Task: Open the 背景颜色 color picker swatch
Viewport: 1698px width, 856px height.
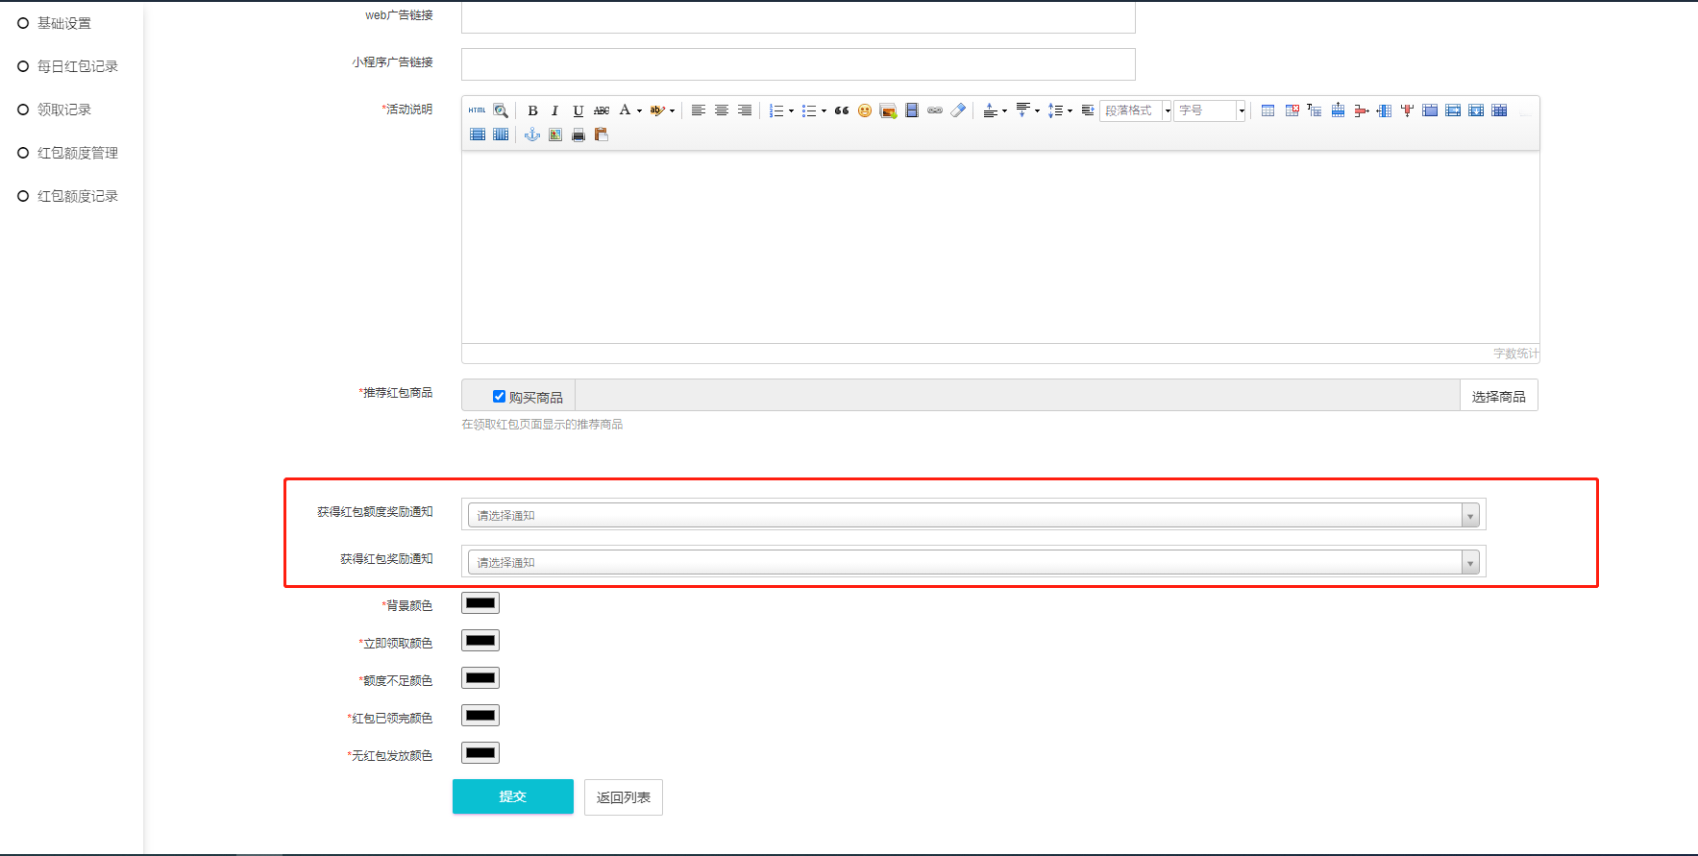Action: (x=480, y=603)
